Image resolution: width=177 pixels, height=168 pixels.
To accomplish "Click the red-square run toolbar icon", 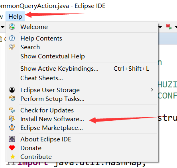I will [x=169, y=27].
